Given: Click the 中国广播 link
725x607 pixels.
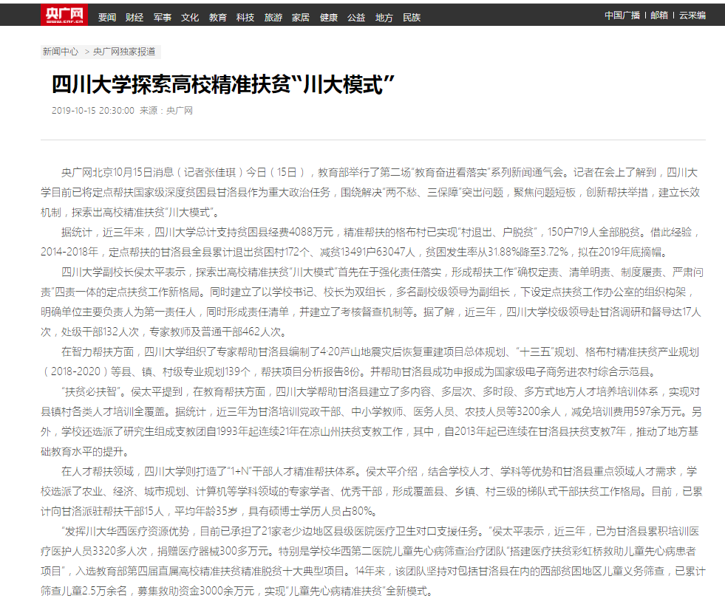Looking at the screenshot, I should pyautogui.click(x=622, y=16).
